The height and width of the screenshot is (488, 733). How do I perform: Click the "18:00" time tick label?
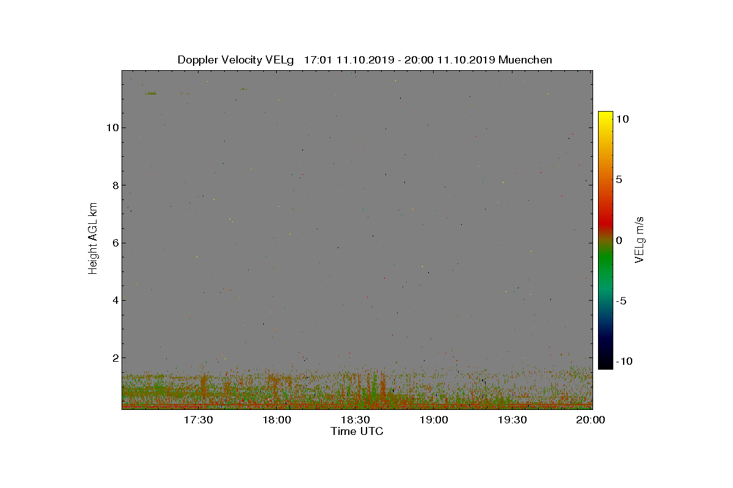[277, 420]
